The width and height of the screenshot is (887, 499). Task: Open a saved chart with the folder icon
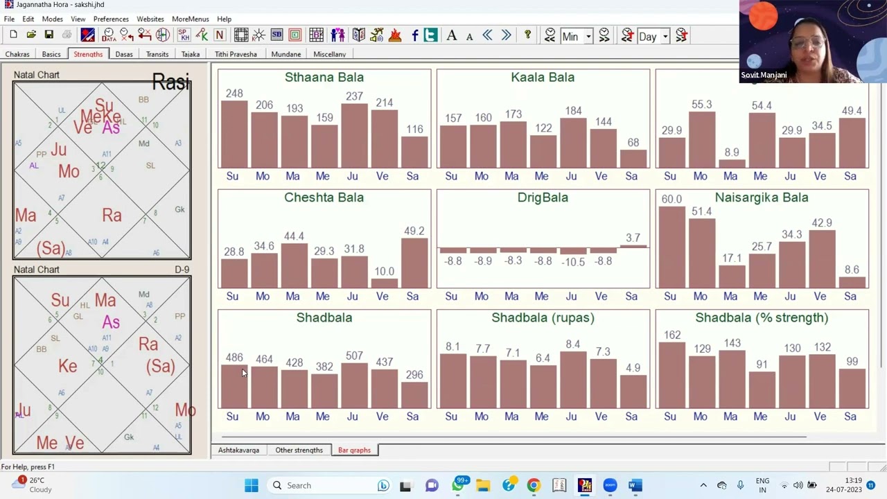pyautogui.click(x=31, y=35)
